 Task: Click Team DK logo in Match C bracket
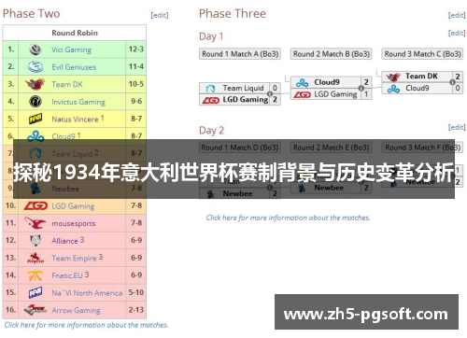coord(393,77)
